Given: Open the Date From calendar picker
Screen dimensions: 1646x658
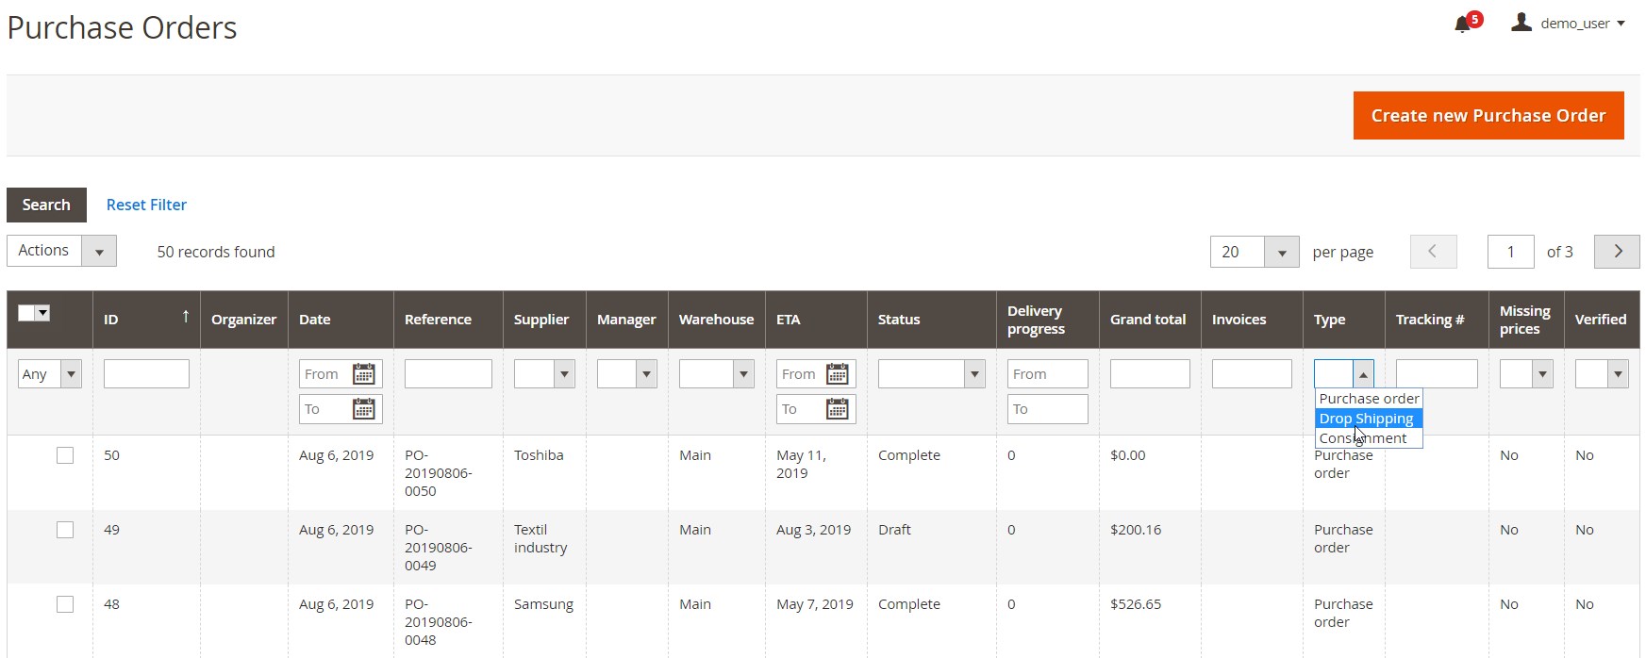Looking at the screenshot, I should pos(363,374).
